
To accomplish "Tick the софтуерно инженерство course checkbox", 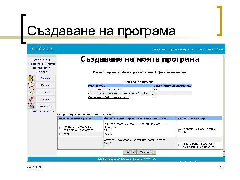I will (61, 128).
